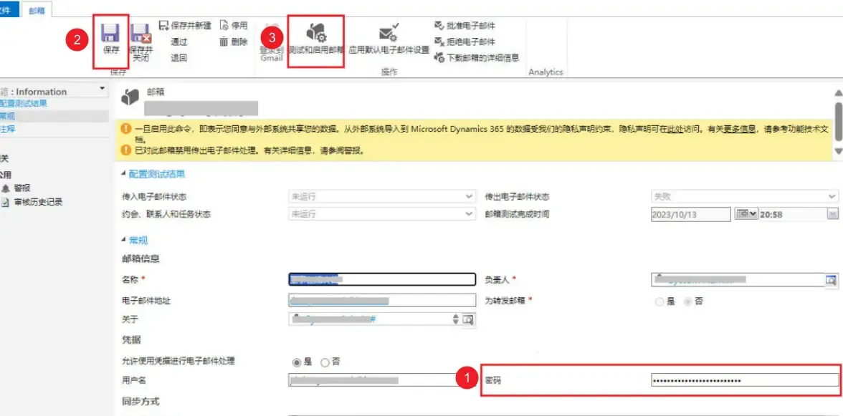
Task: Switch to the 邮箱 ribbon tab
Action: (x=37, y=11)
